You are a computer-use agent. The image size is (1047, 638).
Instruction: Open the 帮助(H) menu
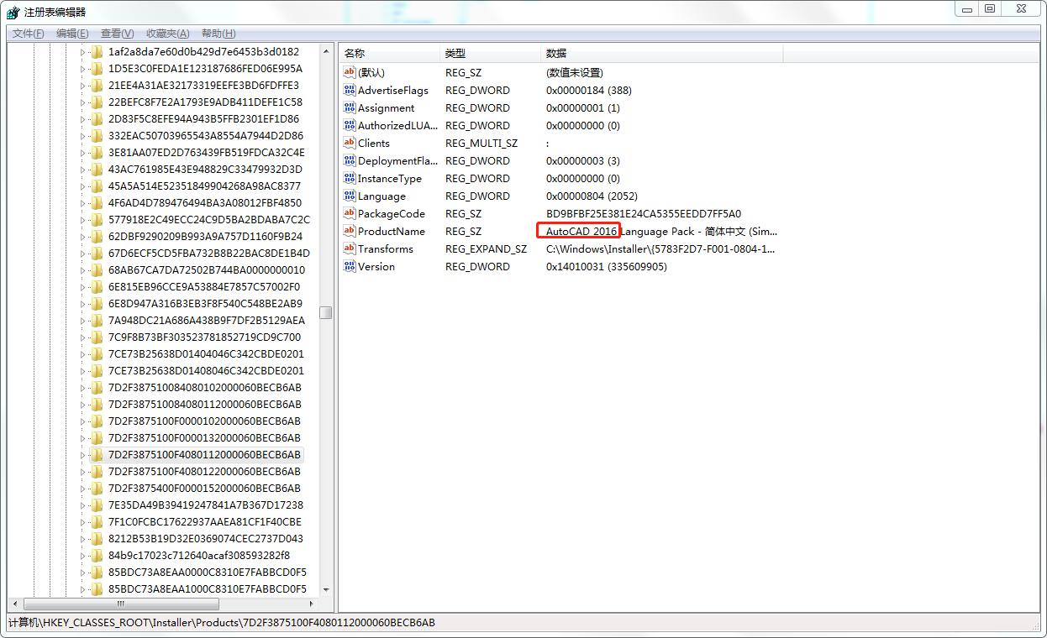[218, 34]
